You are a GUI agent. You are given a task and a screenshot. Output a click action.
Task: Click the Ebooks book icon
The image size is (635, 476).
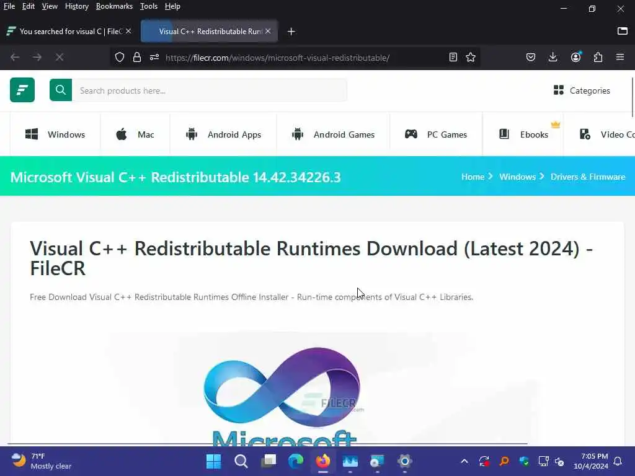coord(504,134)
